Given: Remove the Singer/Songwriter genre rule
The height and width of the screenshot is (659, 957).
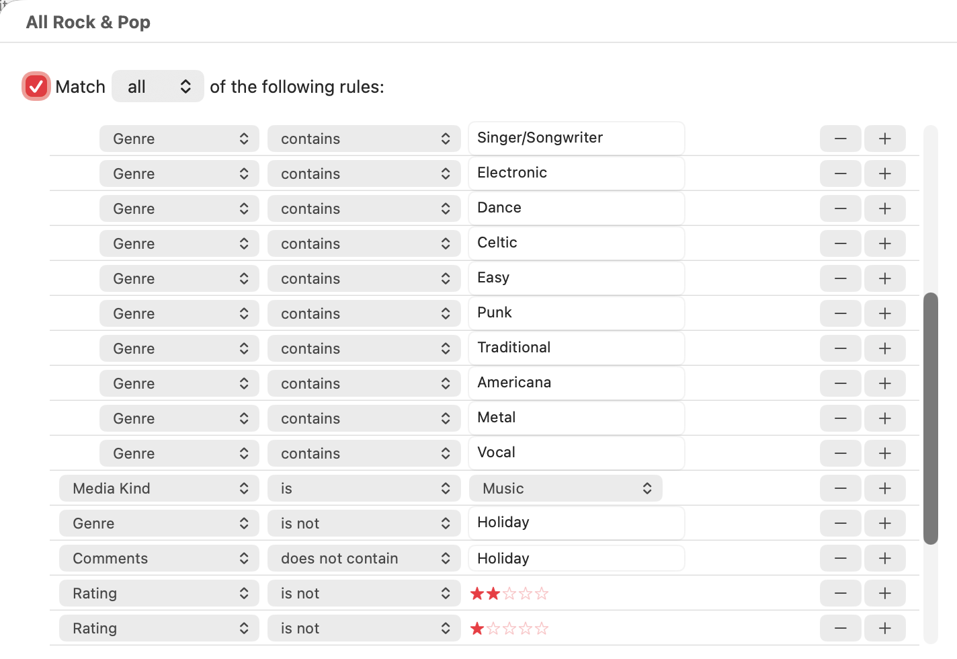Looking at the screenshot, I should 840,139.
